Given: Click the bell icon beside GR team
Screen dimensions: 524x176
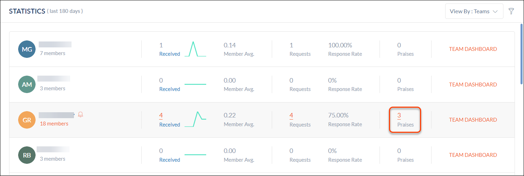Looking at the screenshot, I should [81, 115].
